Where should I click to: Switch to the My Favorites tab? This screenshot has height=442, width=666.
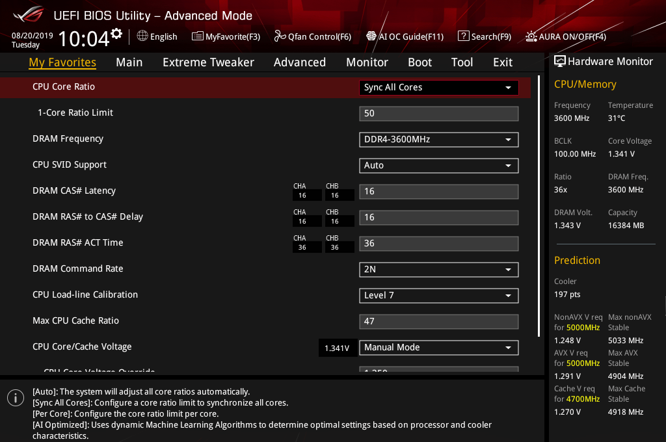click(62, 62)
